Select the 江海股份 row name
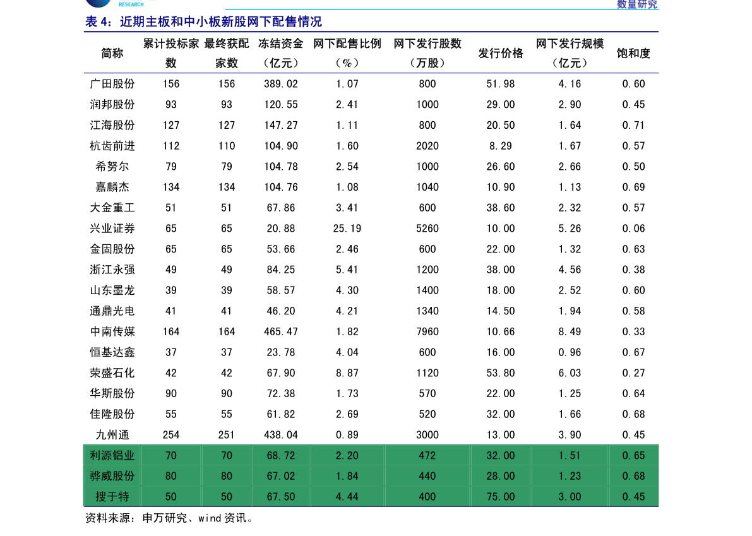Viewport: 752px width, 536px height. 112,125
